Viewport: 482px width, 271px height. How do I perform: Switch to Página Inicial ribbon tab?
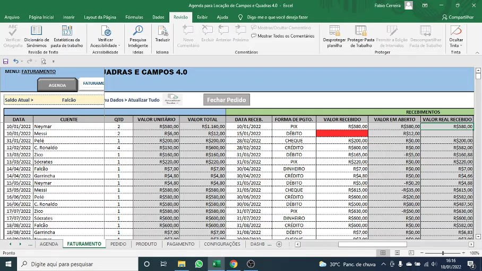click(41, 17)
